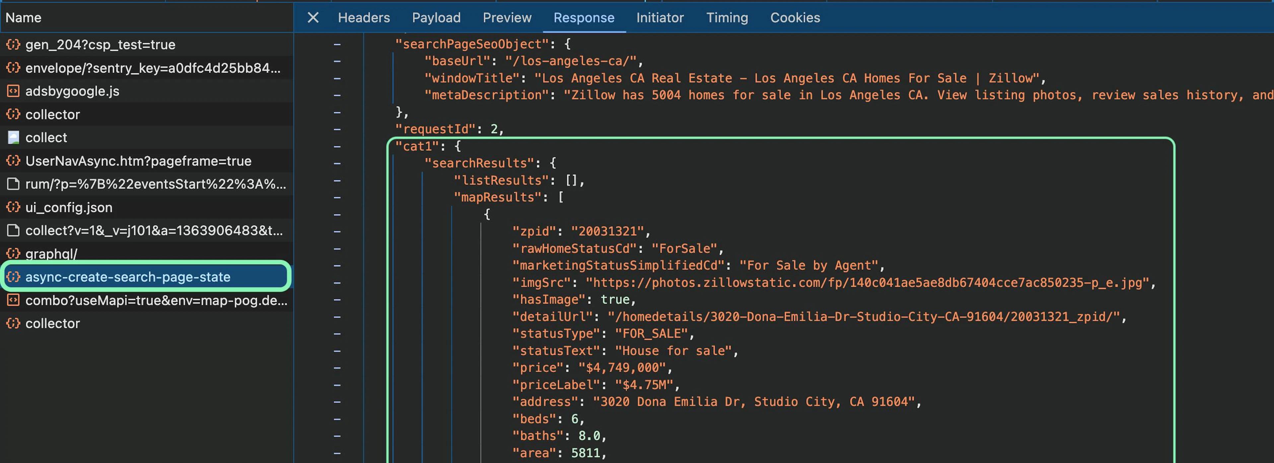Screen dimensions: 1274x463
Task: Select the combo?useMapi=true request
Action: (x=146, y=300)
